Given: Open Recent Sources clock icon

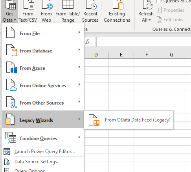Looking at the screenshot, I should 91,5.
